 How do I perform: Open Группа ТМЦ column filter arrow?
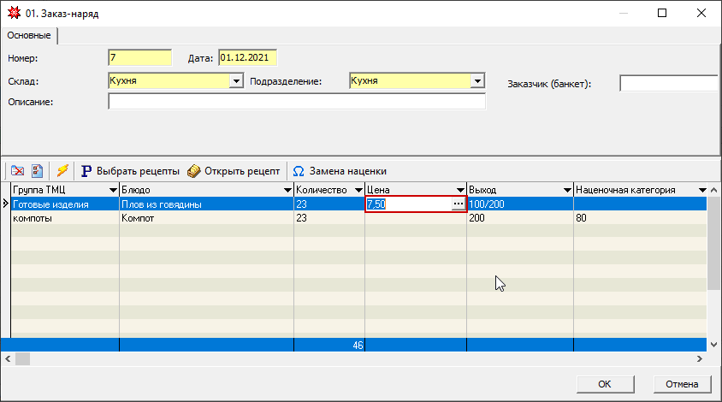[112, 190]
